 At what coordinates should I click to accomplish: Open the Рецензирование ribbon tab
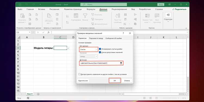tap(119, 9)
